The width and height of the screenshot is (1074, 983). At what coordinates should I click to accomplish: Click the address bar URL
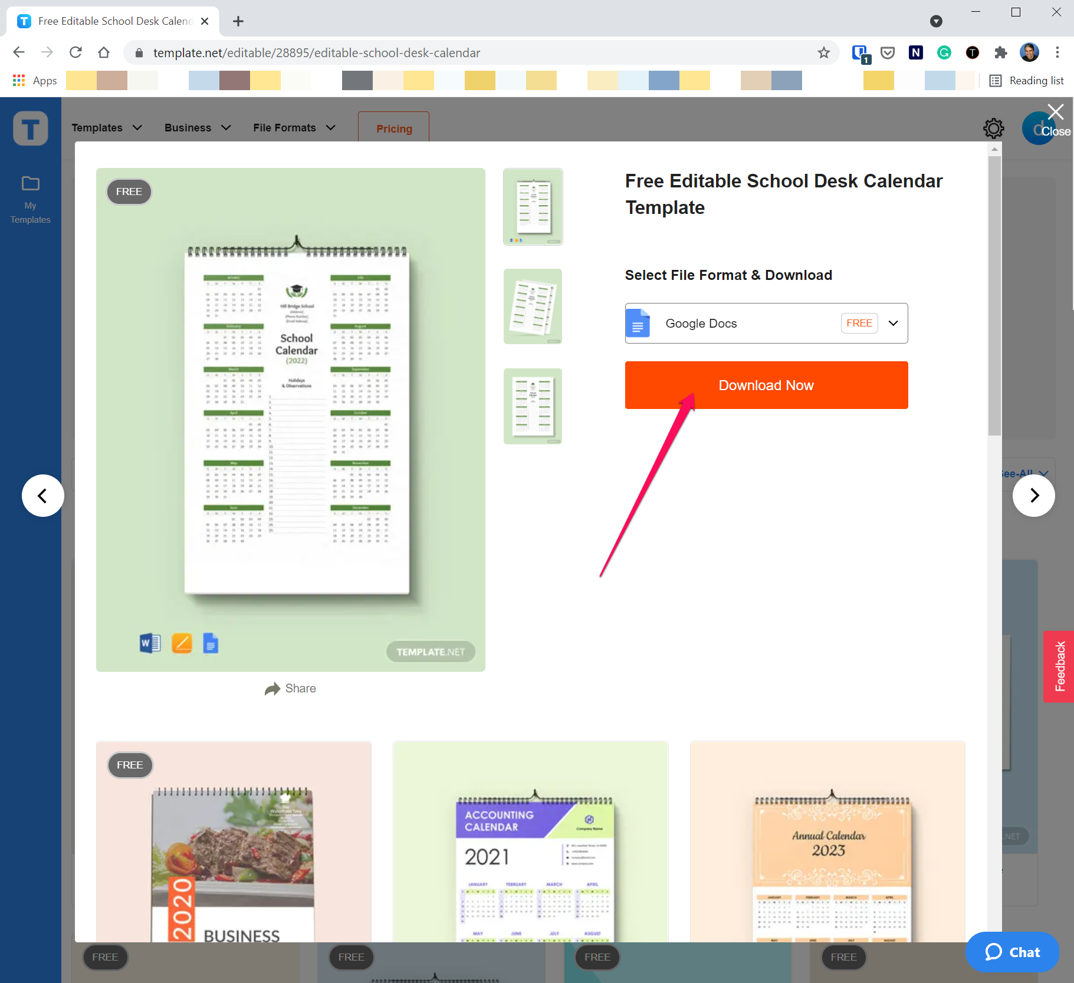click(x=317, y=52)
